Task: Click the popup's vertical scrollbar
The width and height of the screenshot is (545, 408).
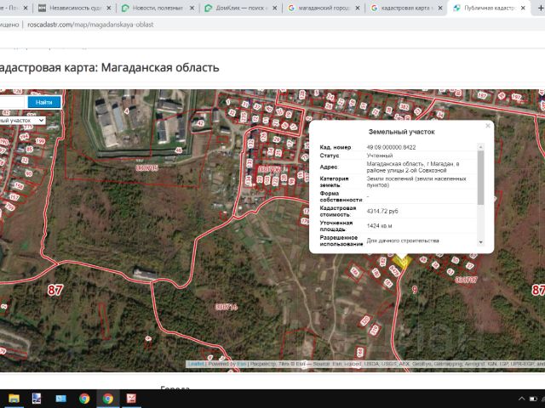Action: tap(481, 178)
